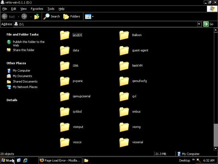
Task: Go to My Computer in Other Places
Action: (x=22, y=71)
